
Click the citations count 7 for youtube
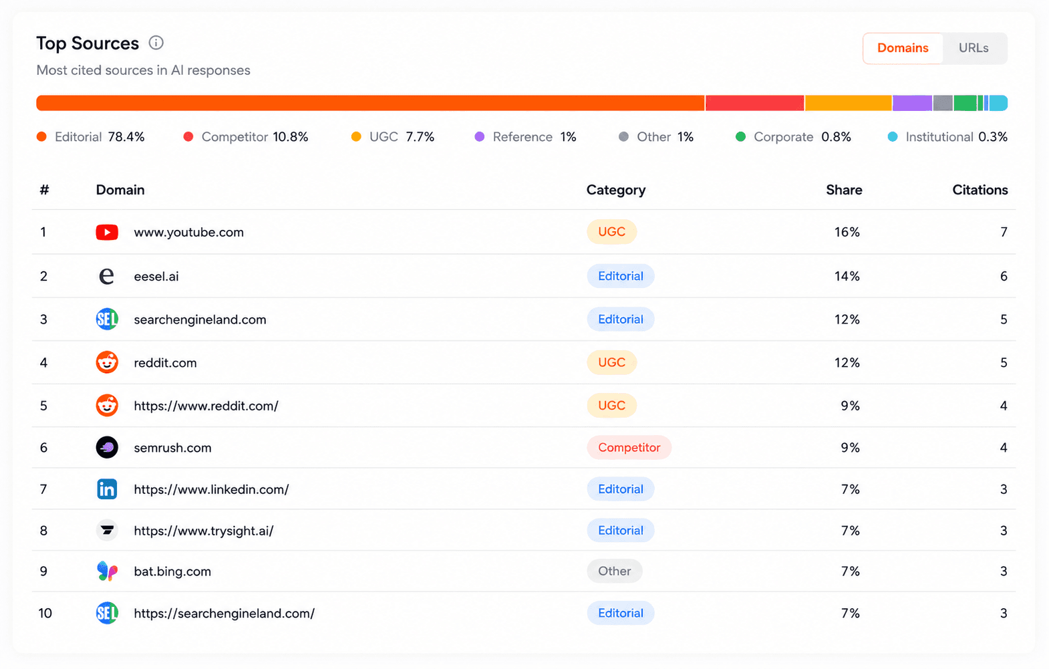tap(1004, 232)
